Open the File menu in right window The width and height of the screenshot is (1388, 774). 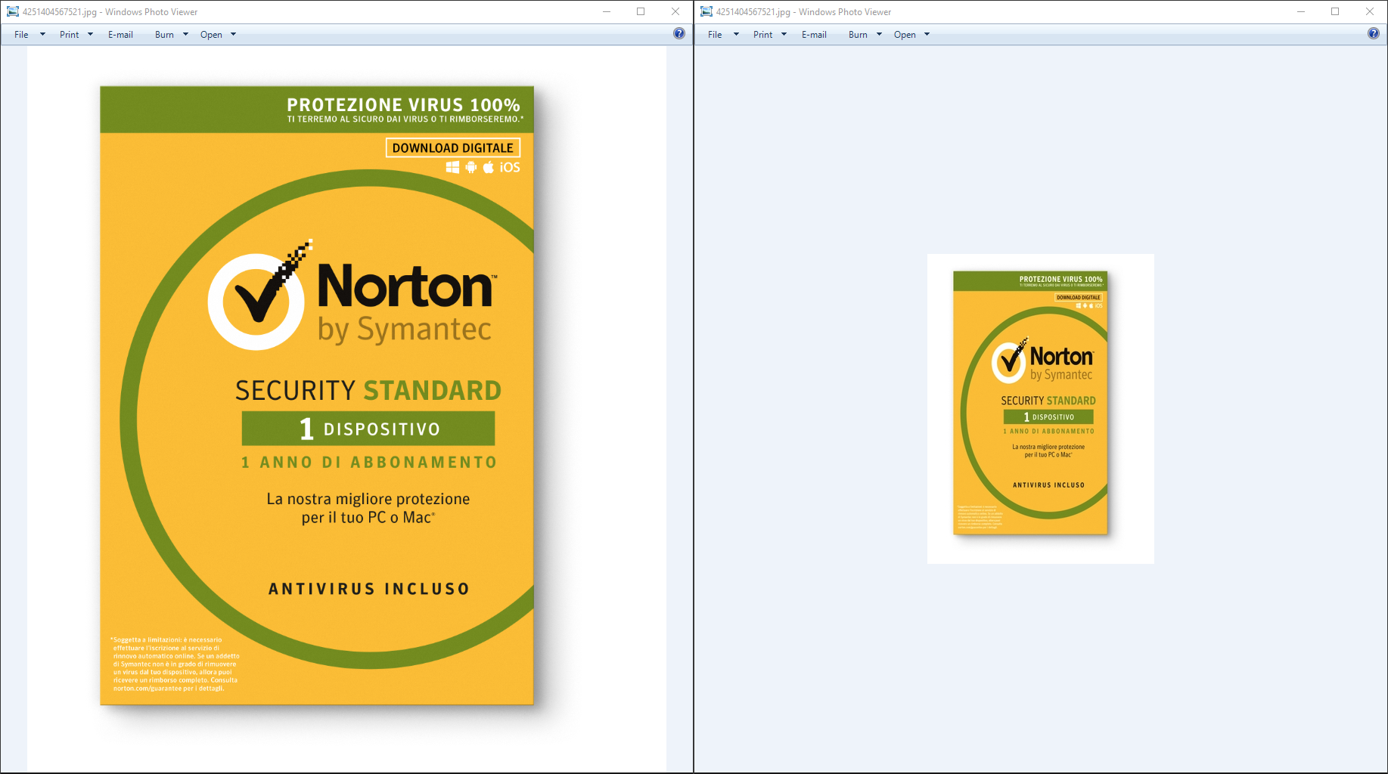(723, 35)
